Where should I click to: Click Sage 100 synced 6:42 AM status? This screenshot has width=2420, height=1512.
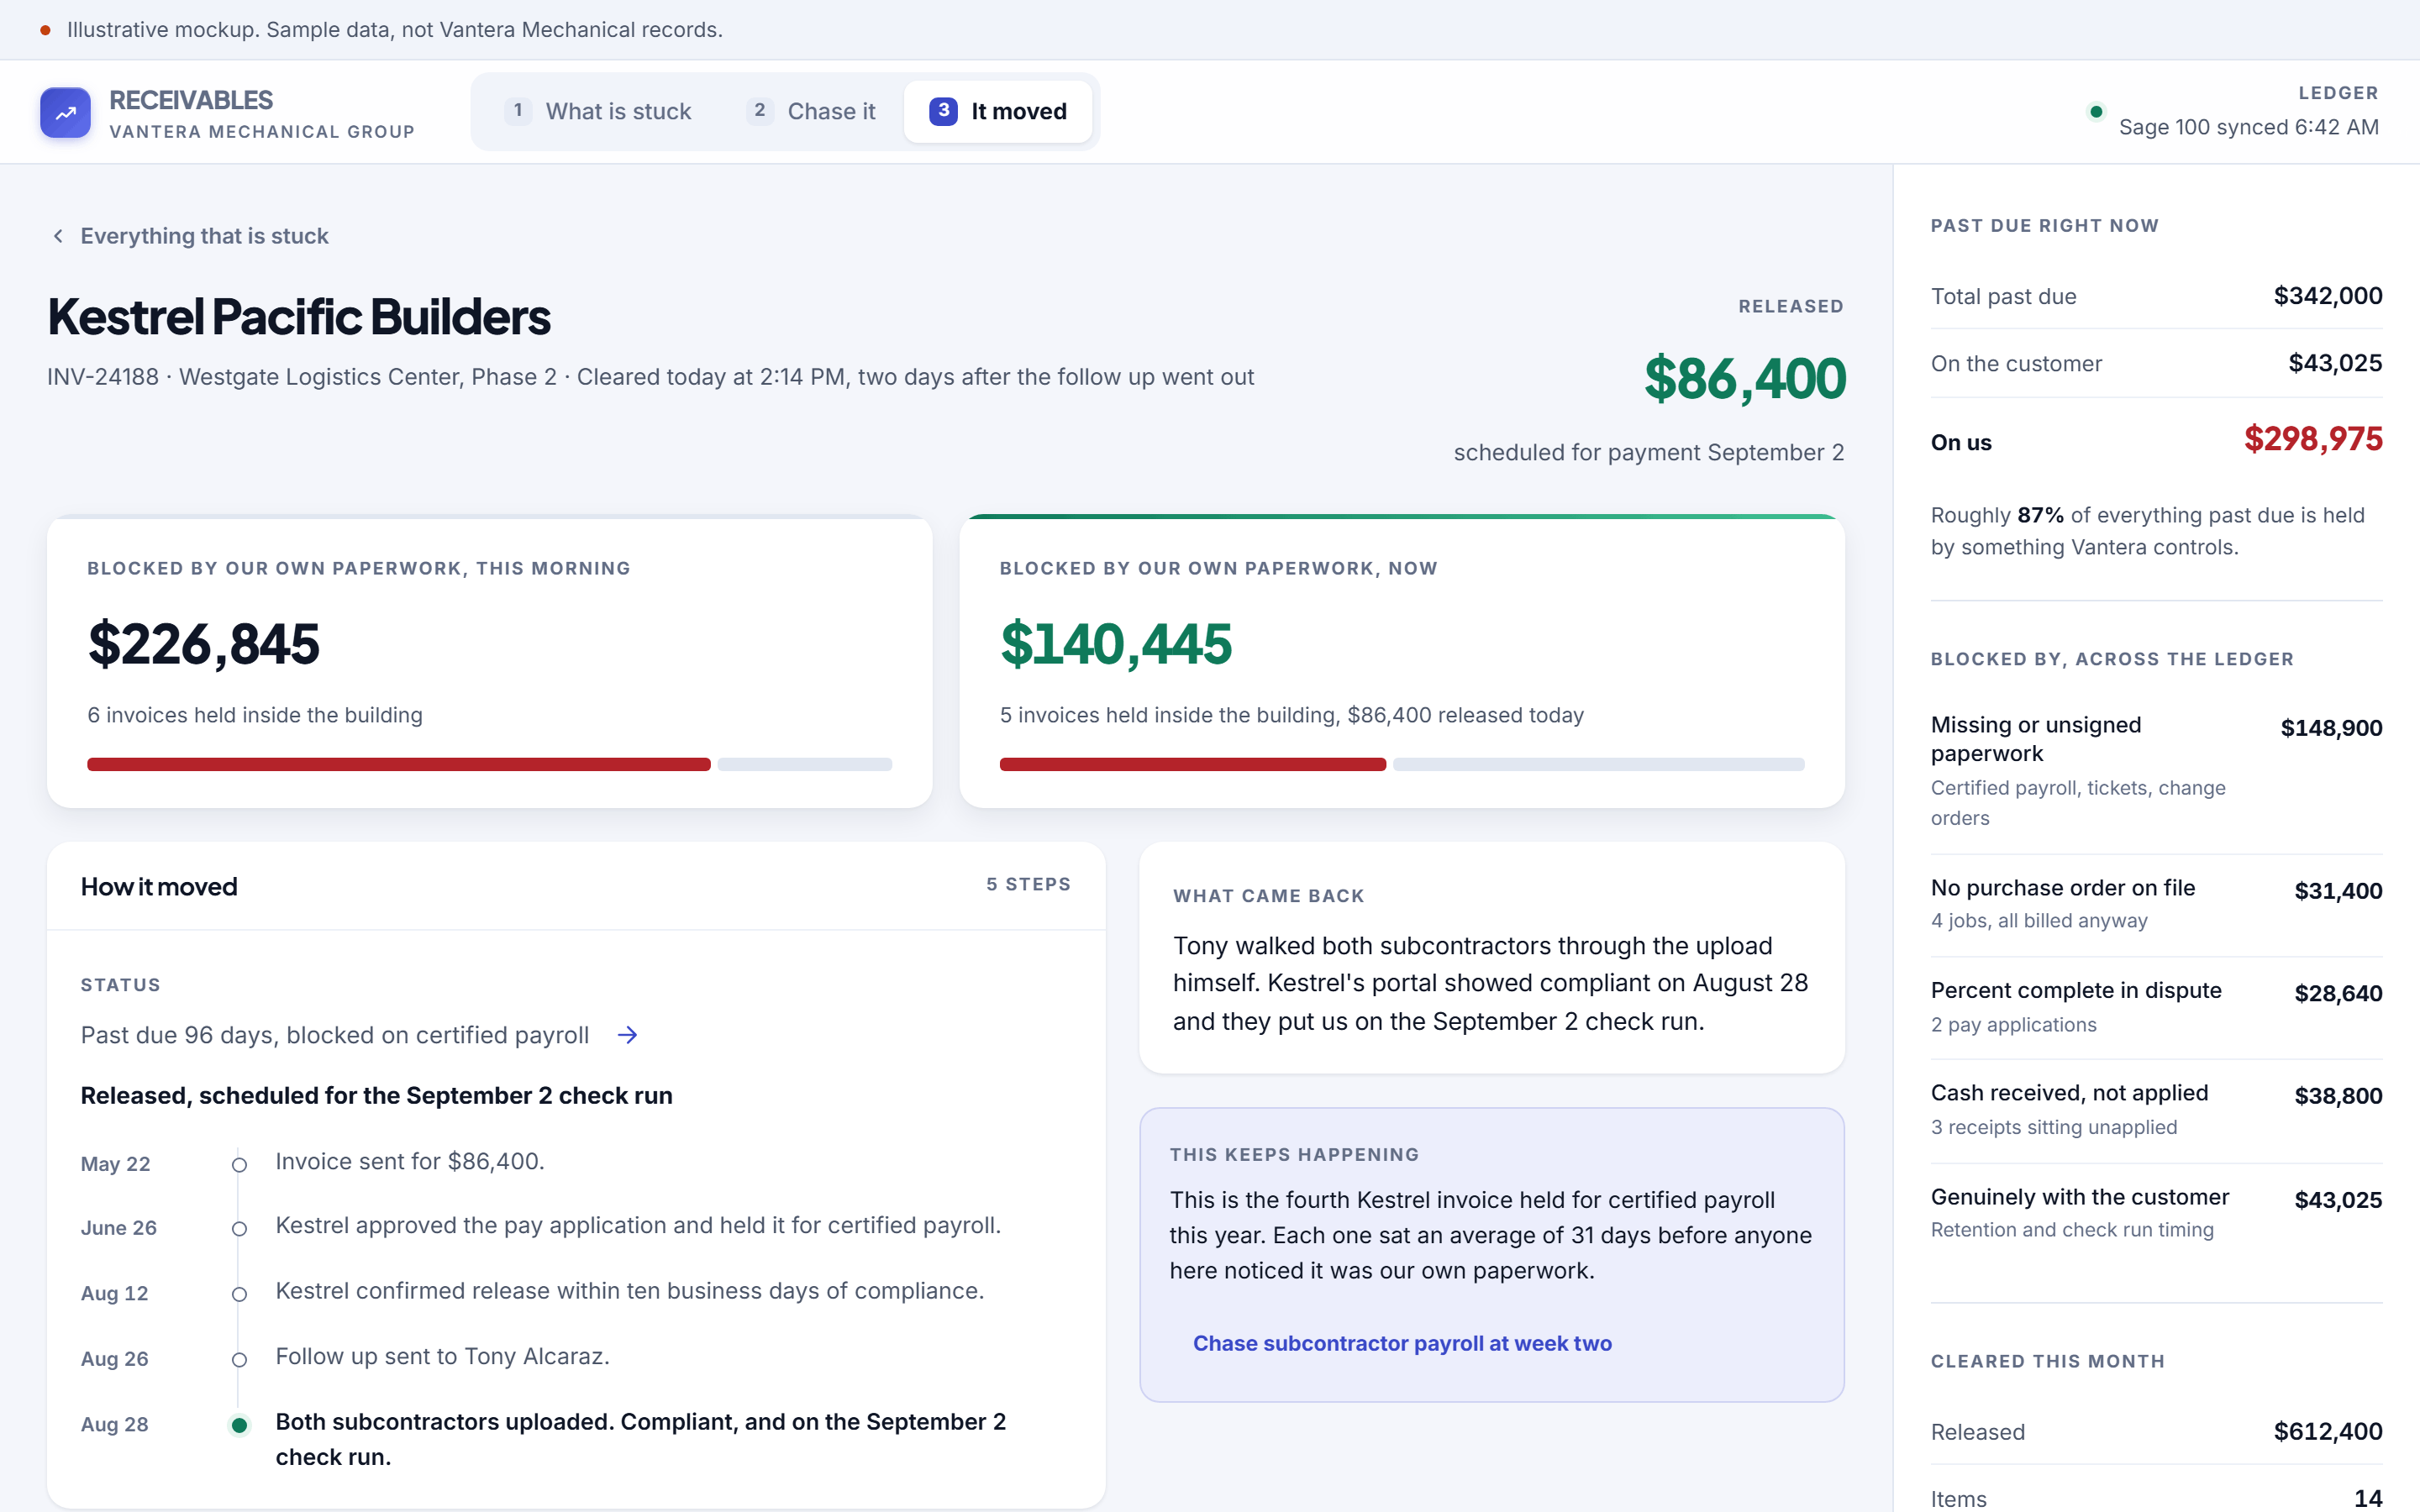click(x=2248, y=127)
